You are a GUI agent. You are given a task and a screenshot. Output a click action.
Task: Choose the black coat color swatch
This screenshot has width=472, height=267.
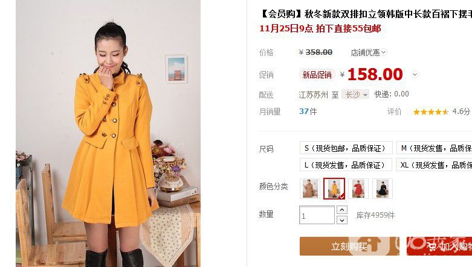click(383, 188)
